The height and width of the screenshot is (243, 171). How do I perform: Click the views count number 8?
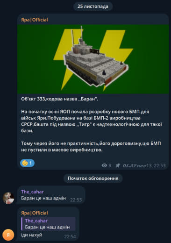(x=110, y=165)
